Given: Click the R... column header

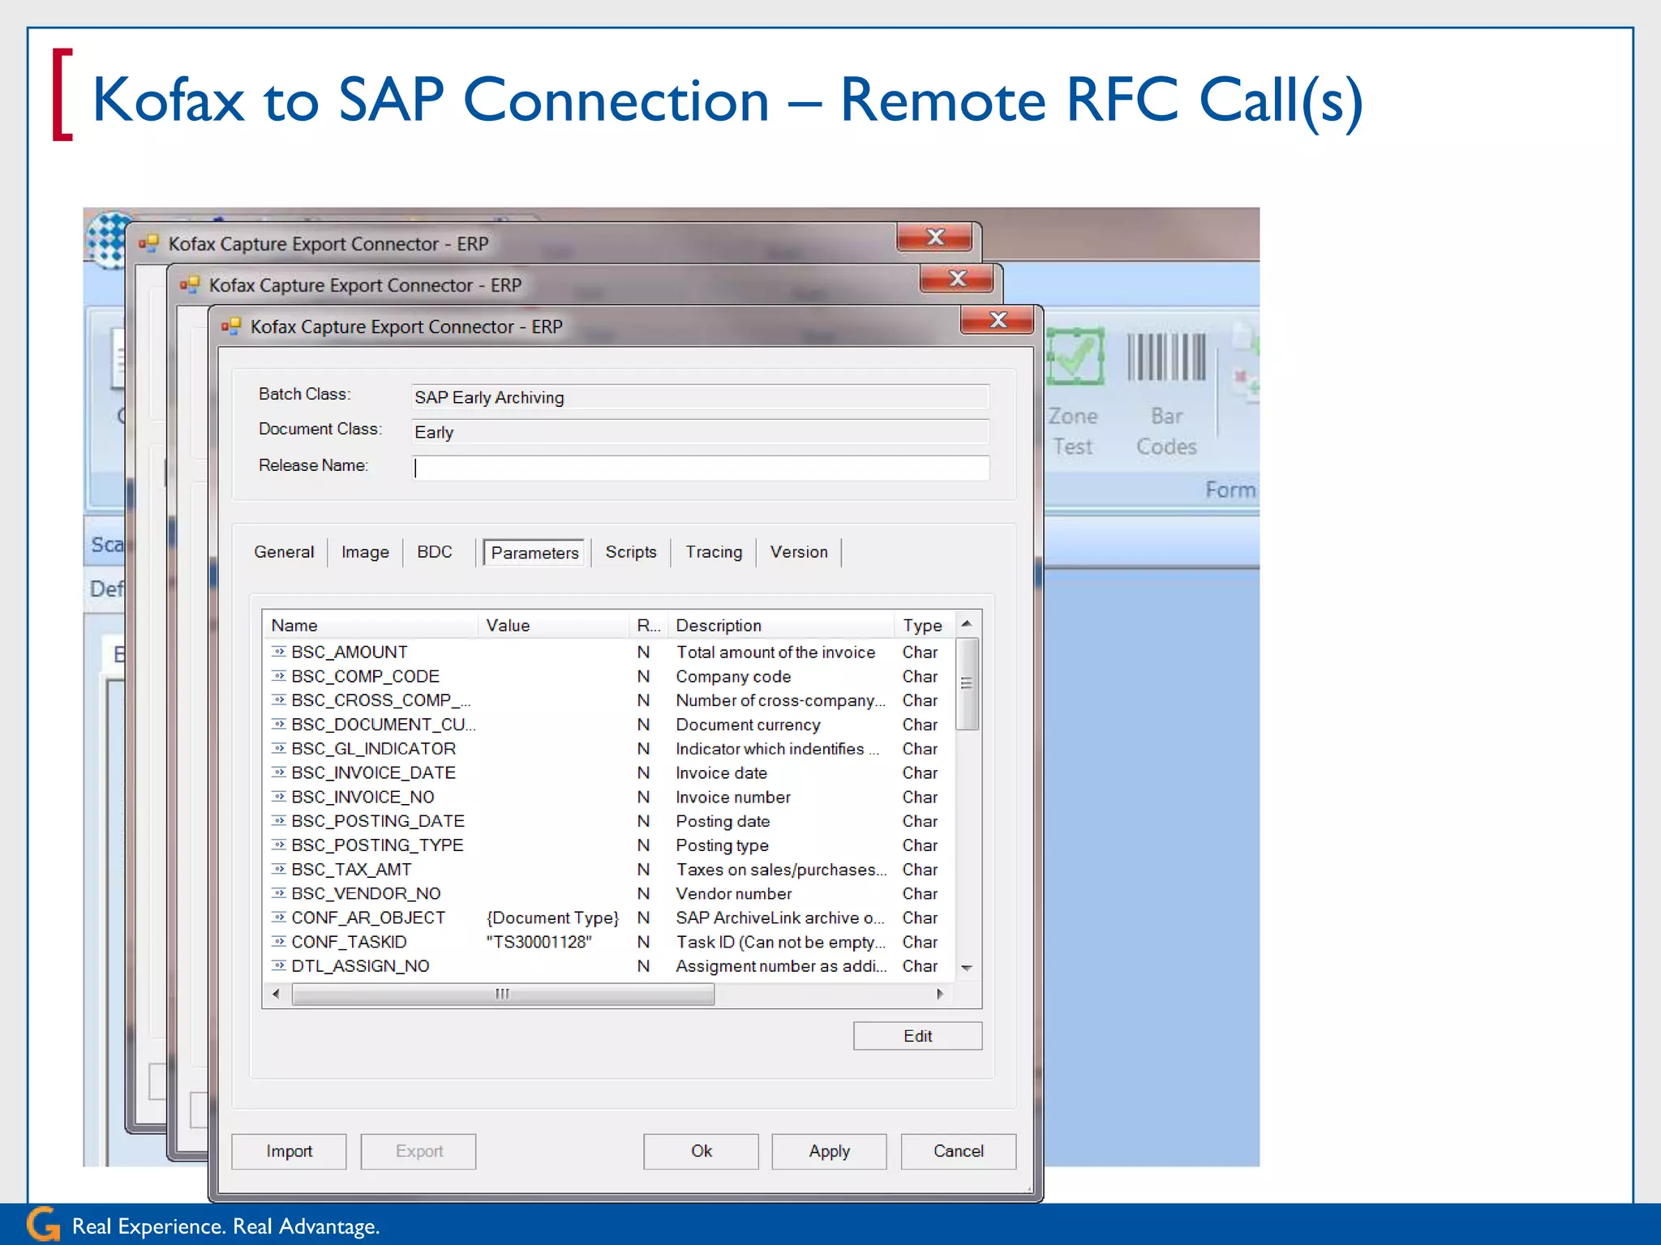Looking at the screenshot, I should click(x=649, y=626).
